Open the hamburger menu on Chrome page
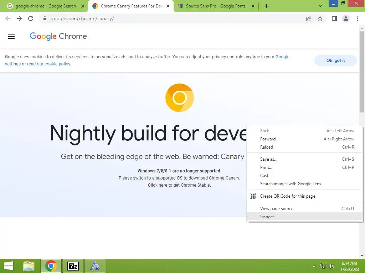This screenshot has width=365, height=273. 11,37
